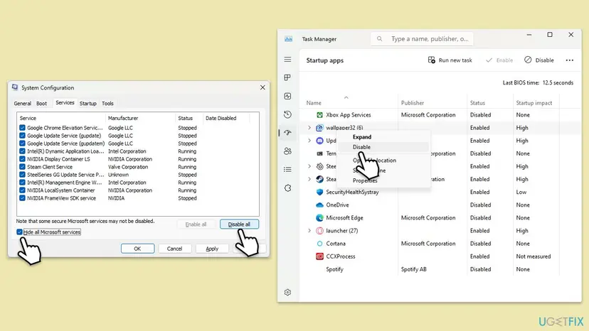Open Services page in Task Manager sidebar
Screen dimensions: 589x331
pos(287,188)
